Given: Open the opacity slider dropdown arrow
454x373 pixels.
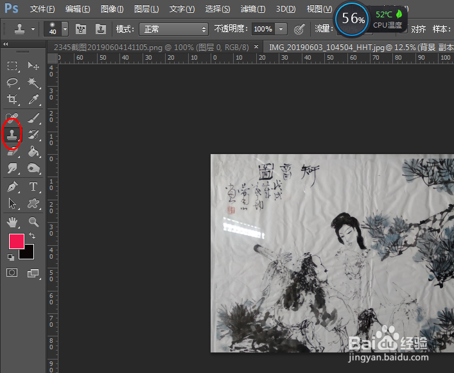Looking at the screenshot, I should point(281,30).
